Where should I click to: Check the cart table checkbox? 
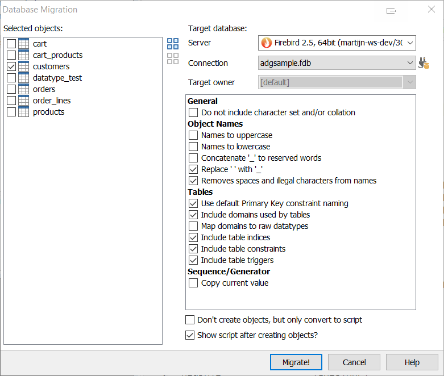click(11, 44)
